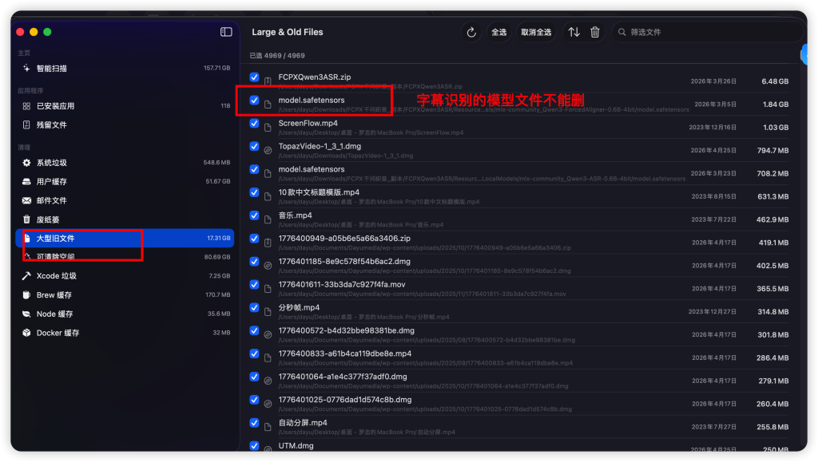Uncheck the 1.84 GB model.safetensors checkbox

tap(254, 101)
